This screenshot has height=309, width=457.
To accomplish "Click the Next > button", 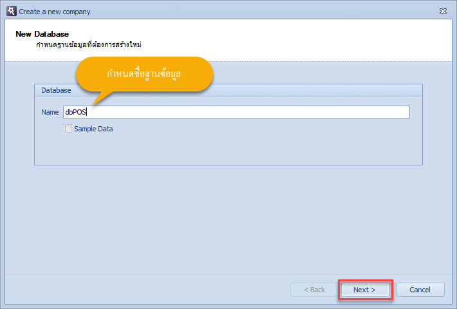I will [x=365, y=290].
